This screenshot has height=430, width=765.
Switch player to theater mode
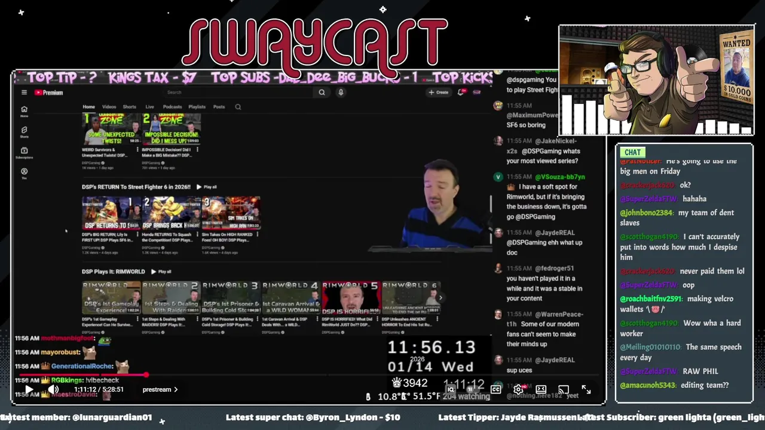coord(541,389)
